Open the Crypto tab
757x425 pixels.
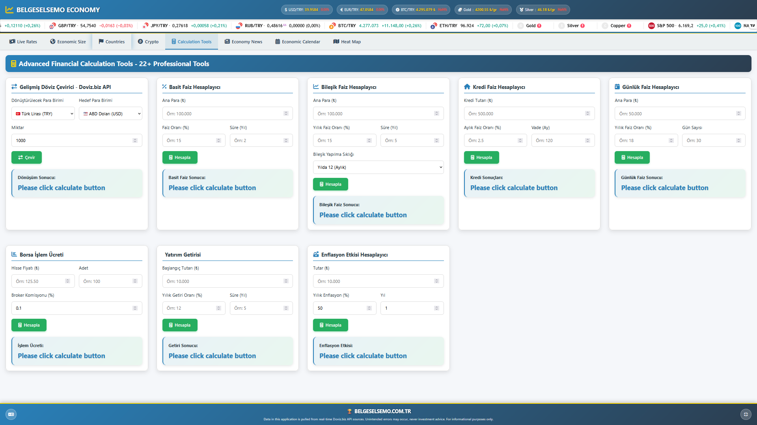(148, 42)
